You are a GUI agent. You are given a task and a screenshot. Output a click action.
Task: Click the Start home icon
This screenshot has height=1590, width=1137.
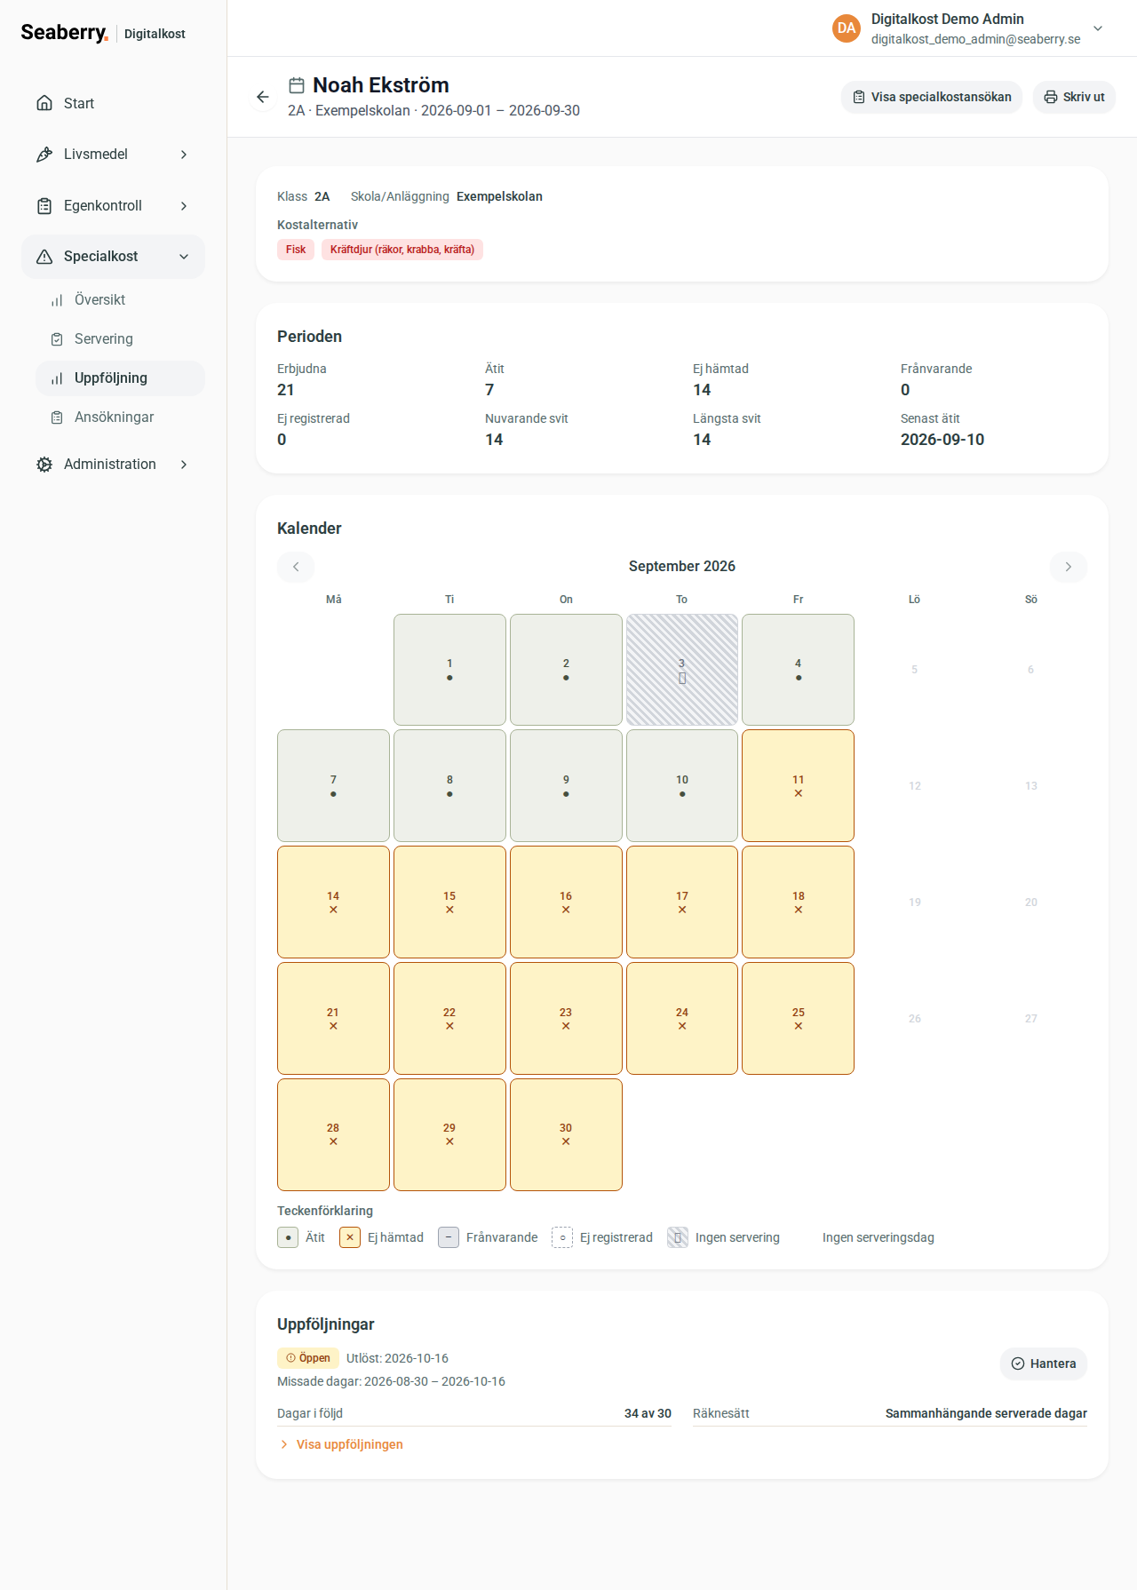44,103
